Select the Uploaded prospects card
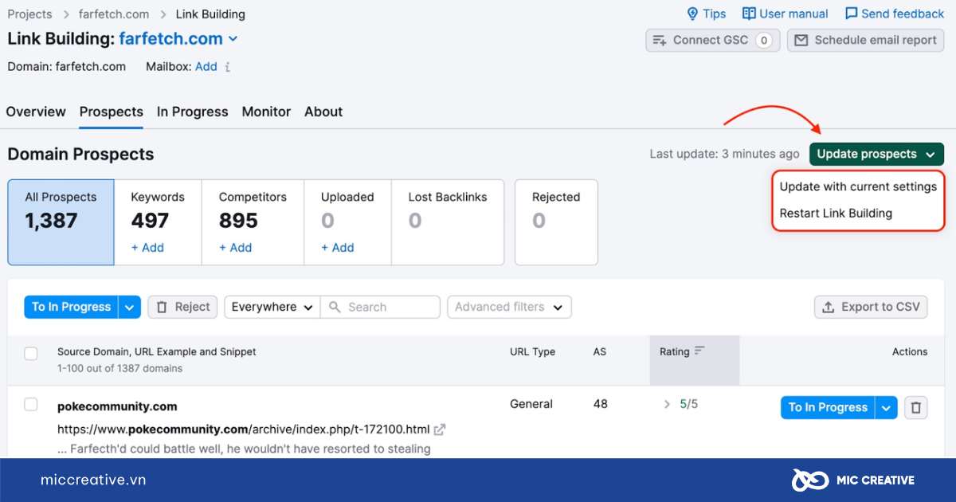 [347, 222]
